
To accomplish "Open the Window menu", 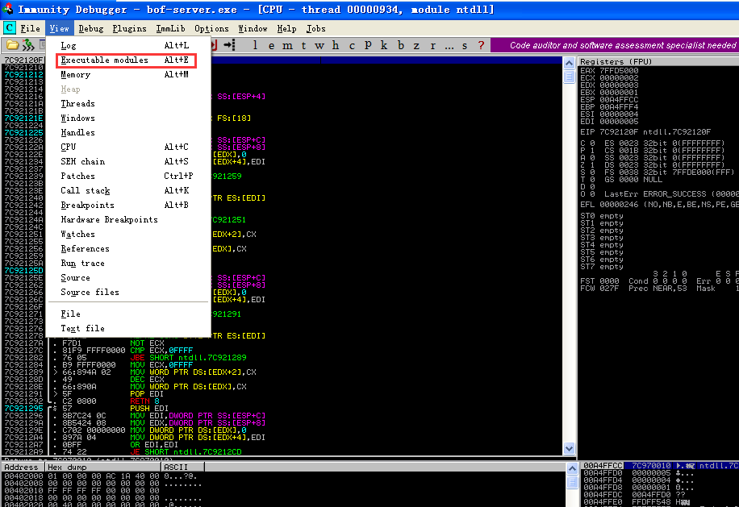I will click(x=253, y=29).
